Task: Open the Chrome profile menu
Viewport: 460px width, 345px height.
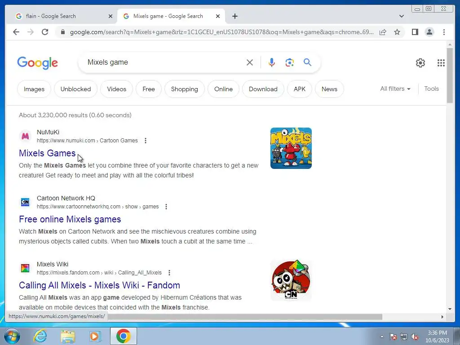Action: pos(429,32)
